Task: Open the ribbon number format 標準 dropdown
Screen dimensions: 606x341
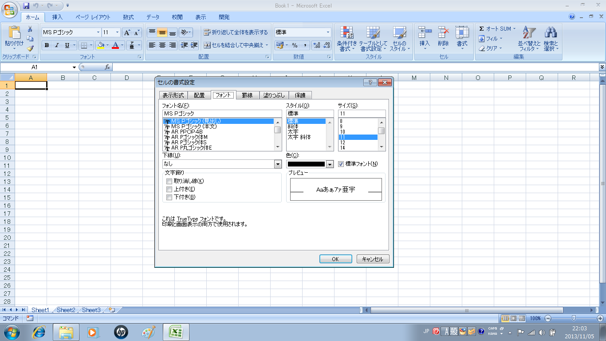Action: [x=328, y=32]
